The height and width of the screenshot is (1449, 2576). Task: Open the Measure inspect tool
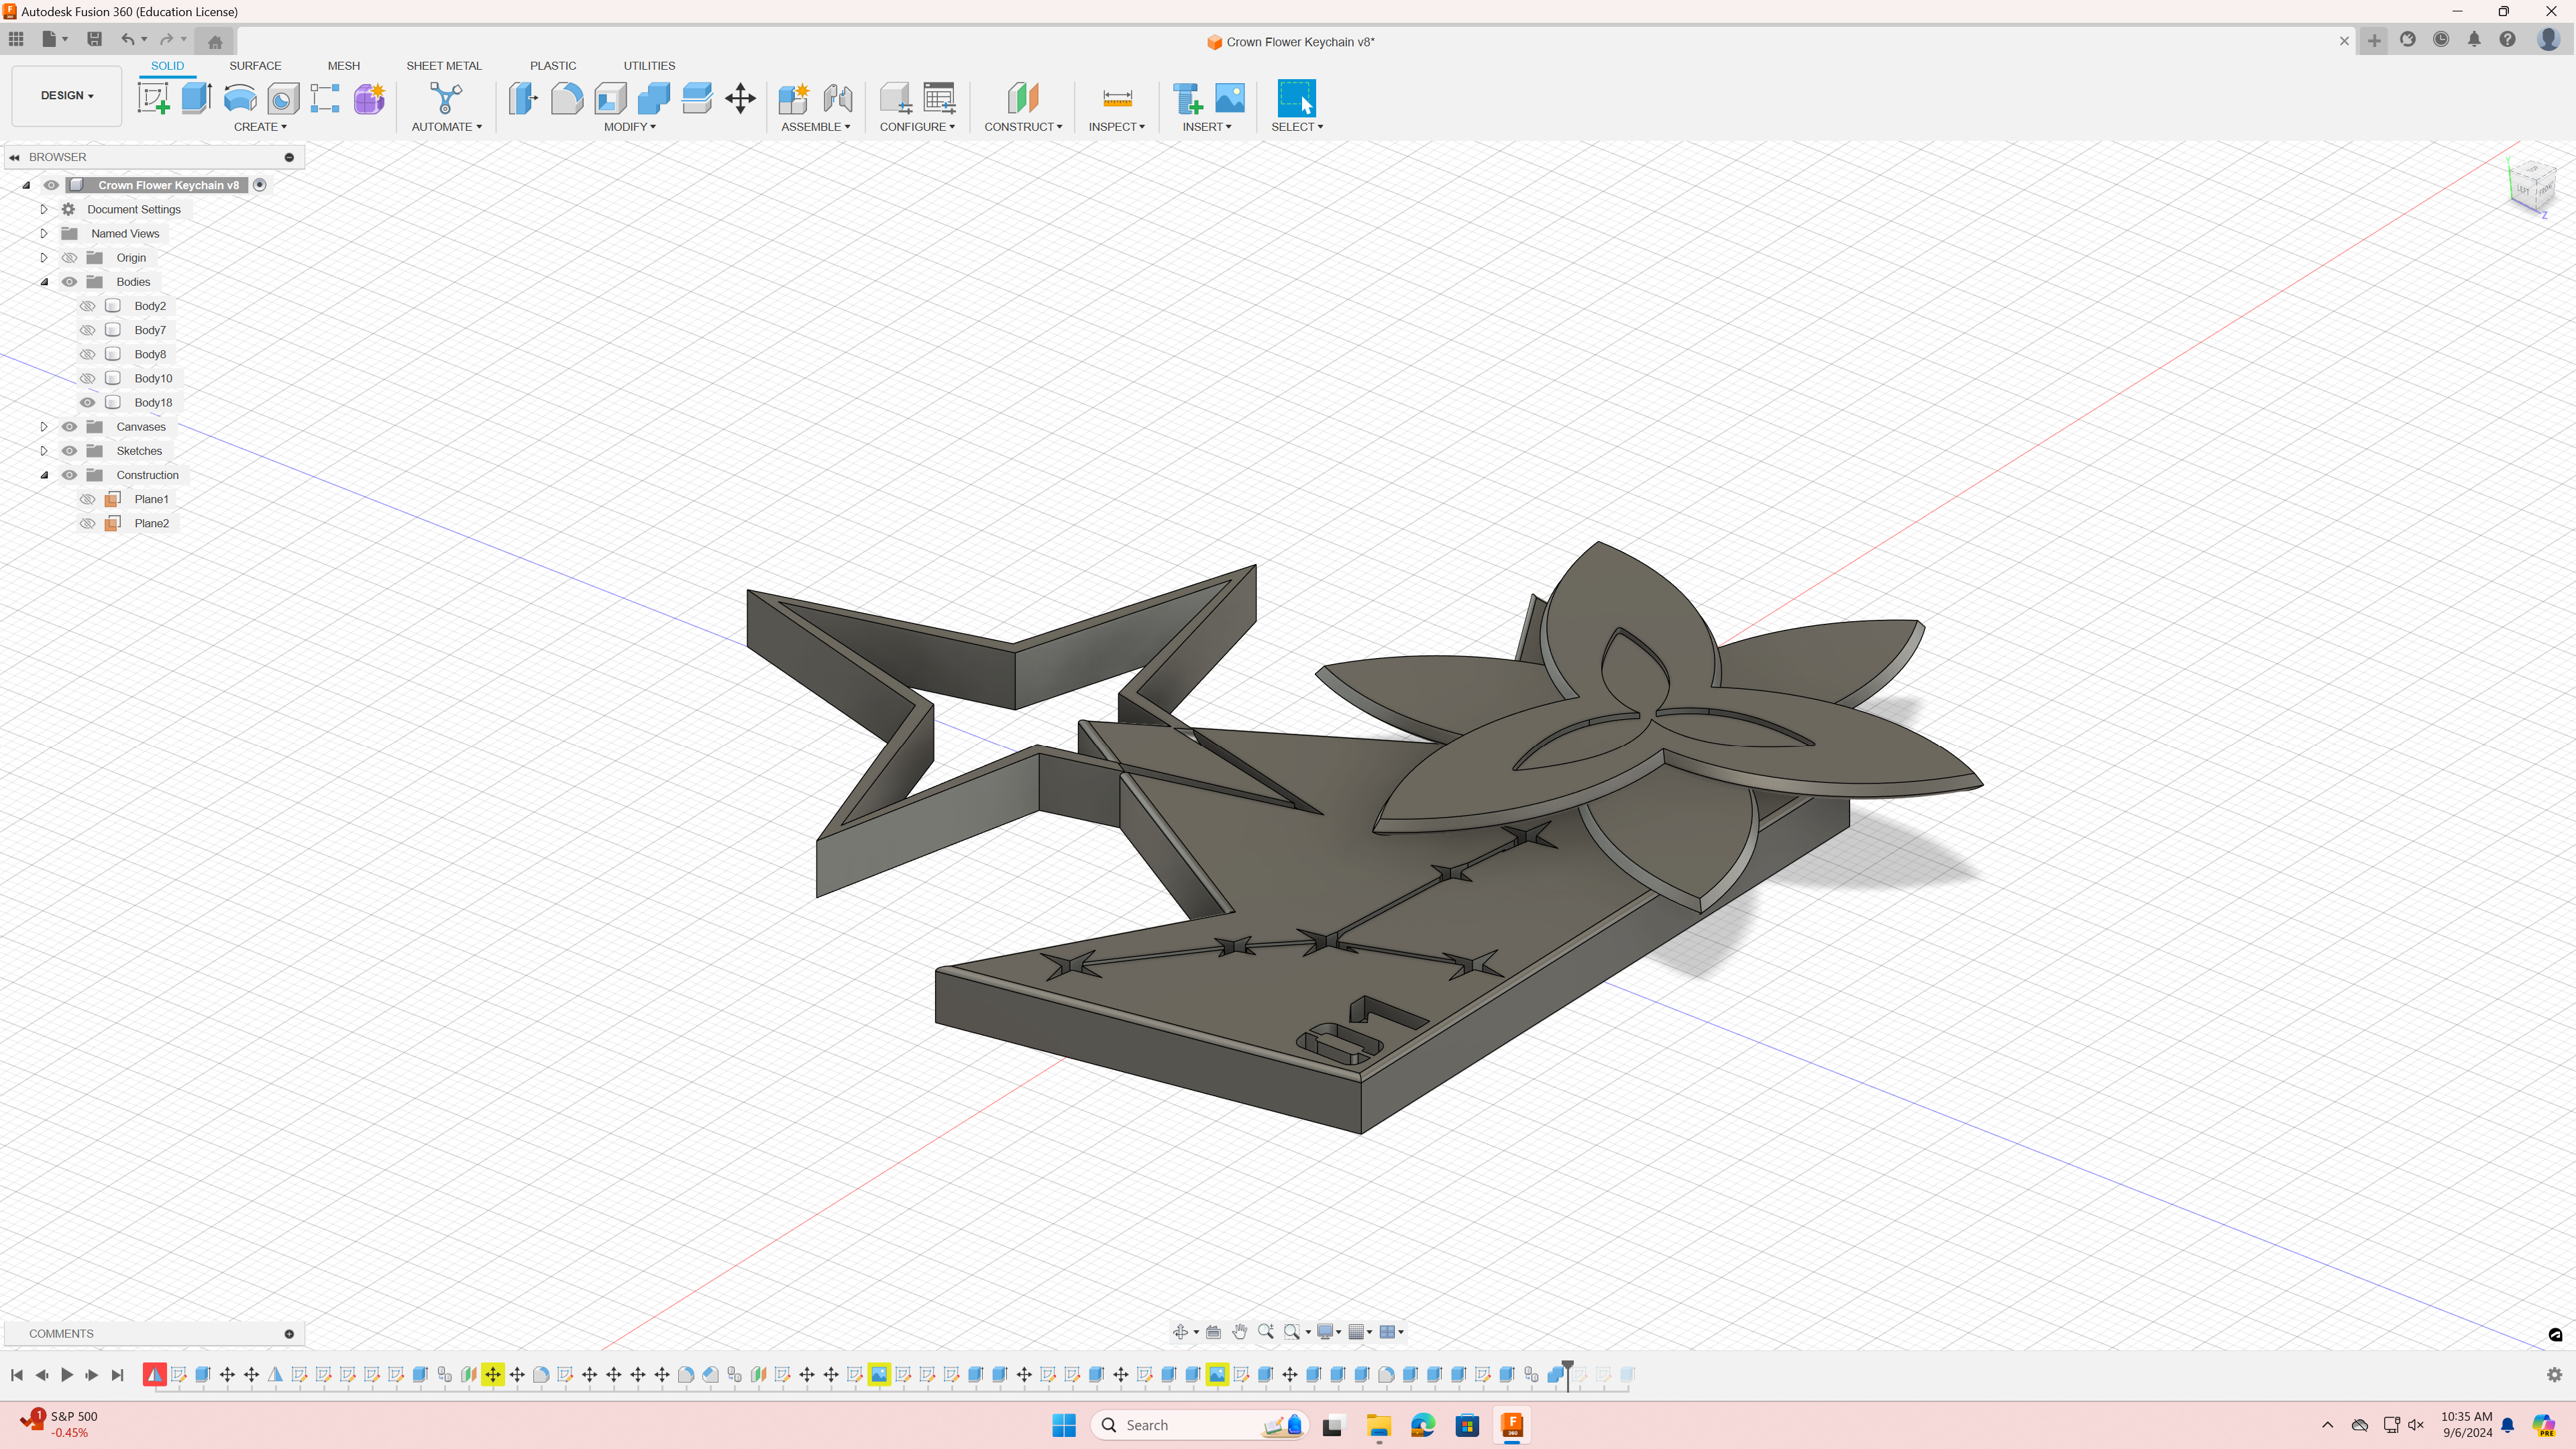pyautogui.click(x=1117, y=98)
